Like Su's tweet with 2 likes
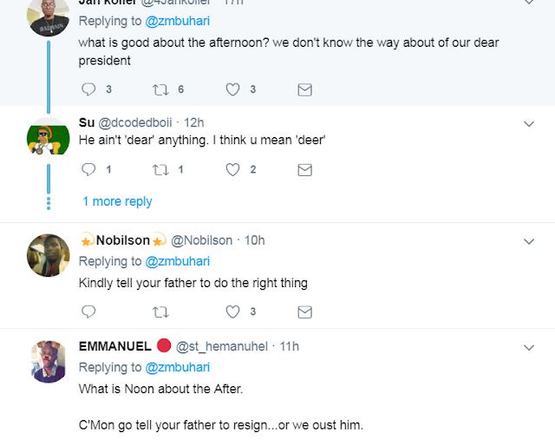The width and height of the screenshot is (555, 446). pyautogui.click(x=232, y=170)
